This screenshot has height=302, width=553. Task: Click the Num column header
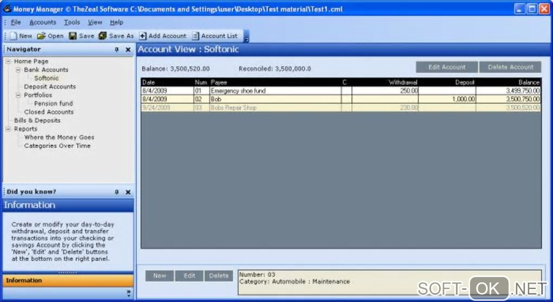pos(201,82)
